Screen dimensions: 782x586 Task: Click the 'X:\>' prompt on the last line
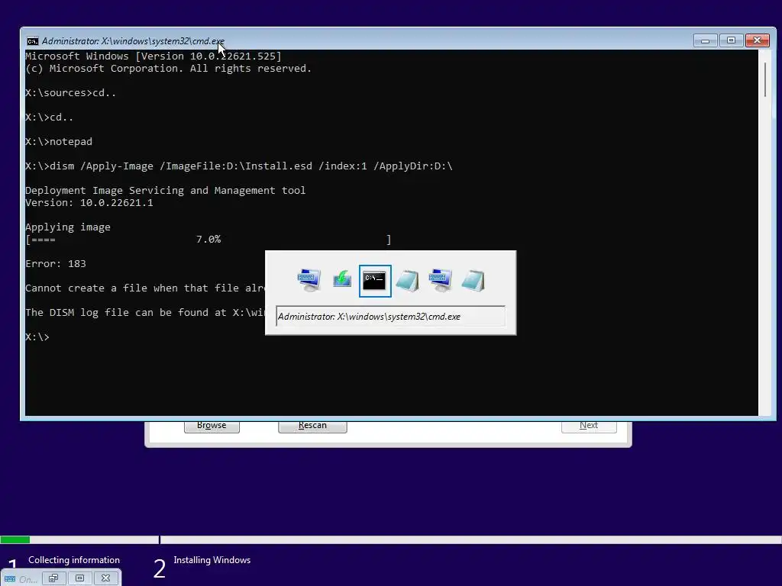[37, 337]
